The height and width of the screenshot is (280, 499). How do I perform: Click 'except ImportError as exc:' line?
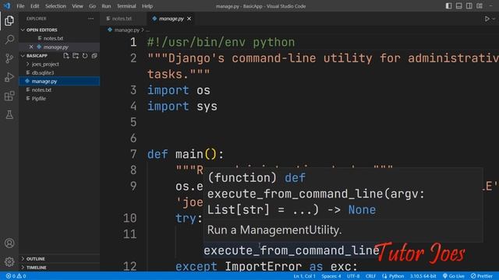click(267, 266)
